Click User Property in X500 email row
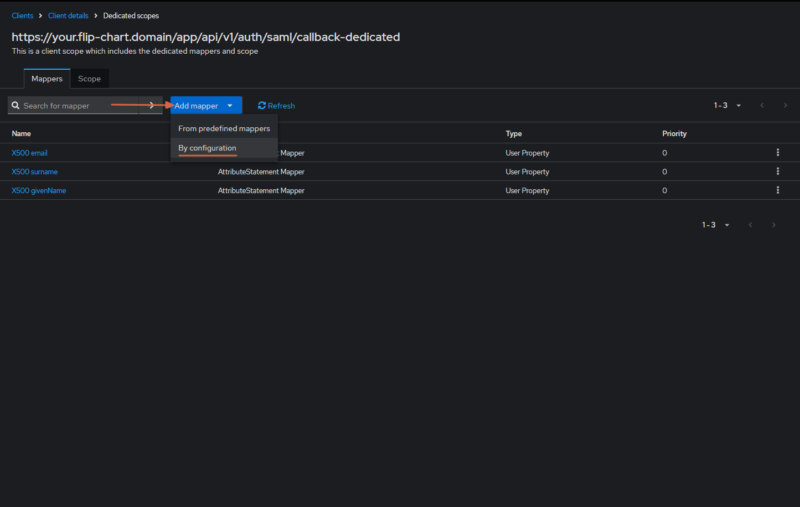 (x=527, y=153)
